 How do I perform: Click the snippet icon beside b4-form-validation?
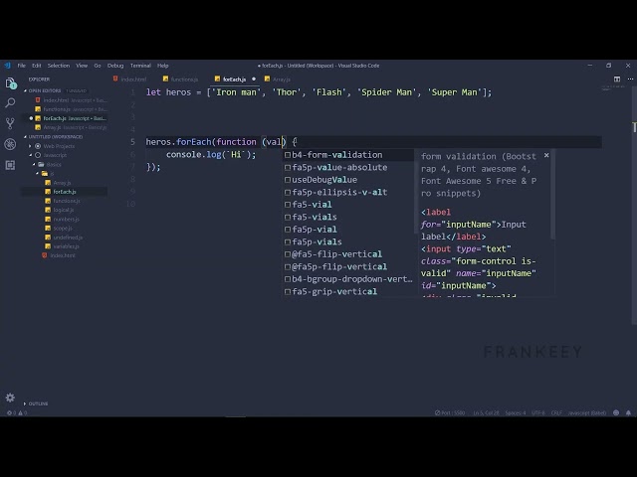click(288, 155)
